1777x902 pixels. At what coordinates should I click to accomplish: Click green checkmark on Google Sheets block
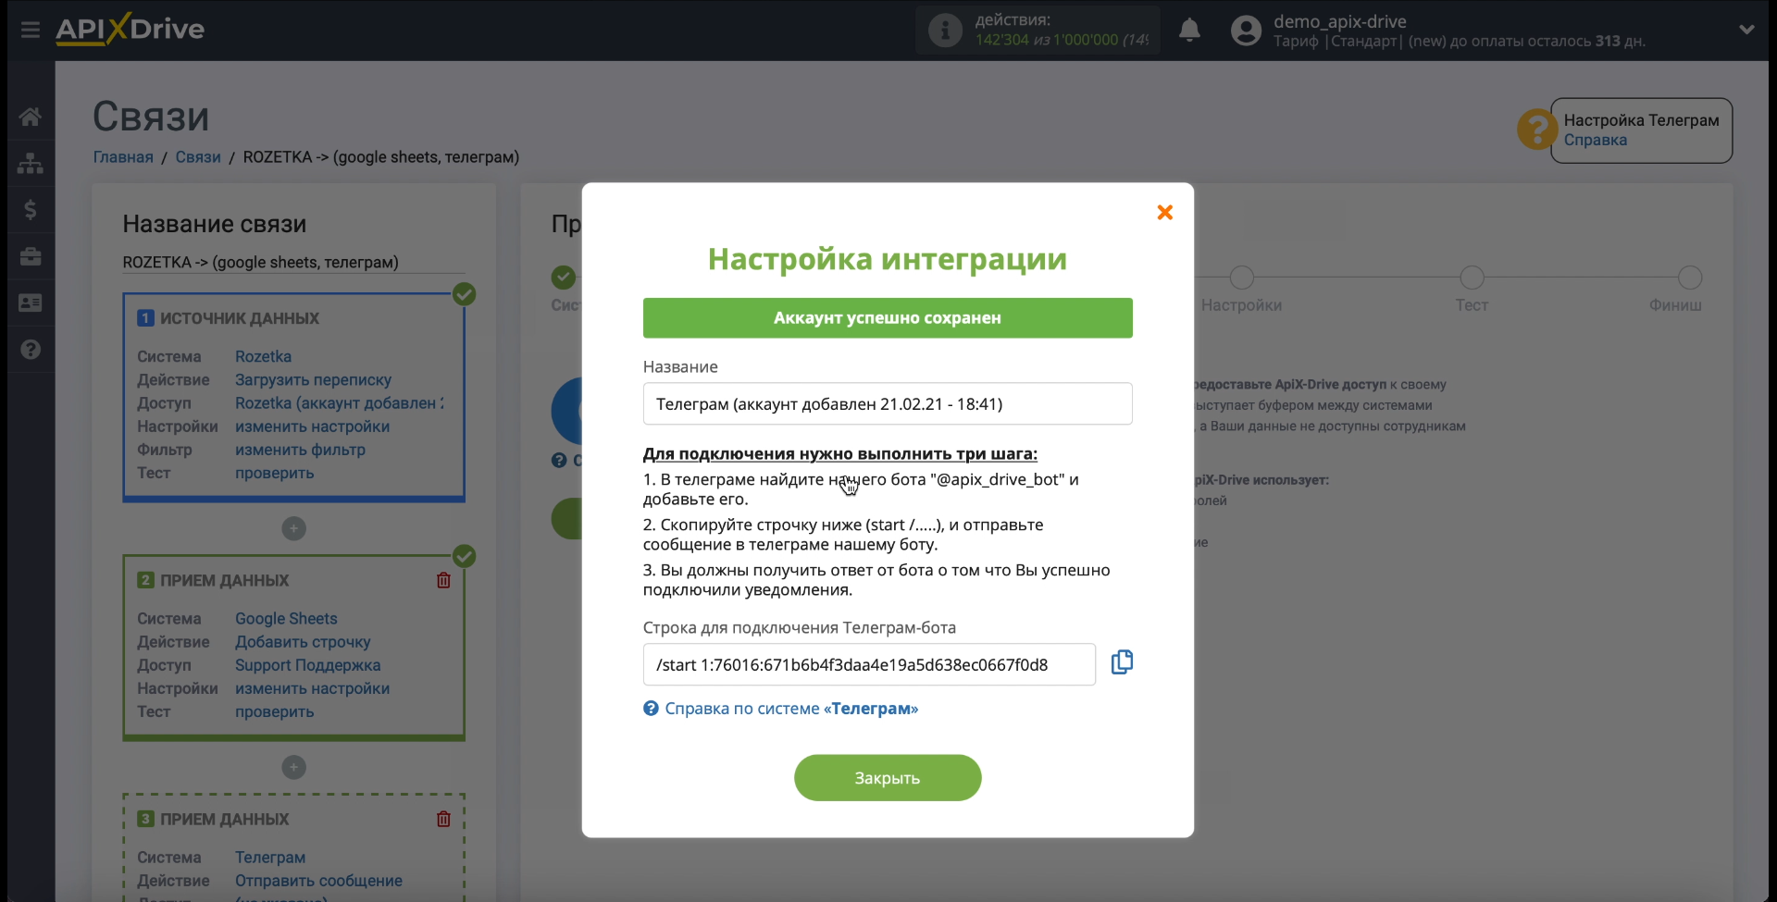click(465, 556)
